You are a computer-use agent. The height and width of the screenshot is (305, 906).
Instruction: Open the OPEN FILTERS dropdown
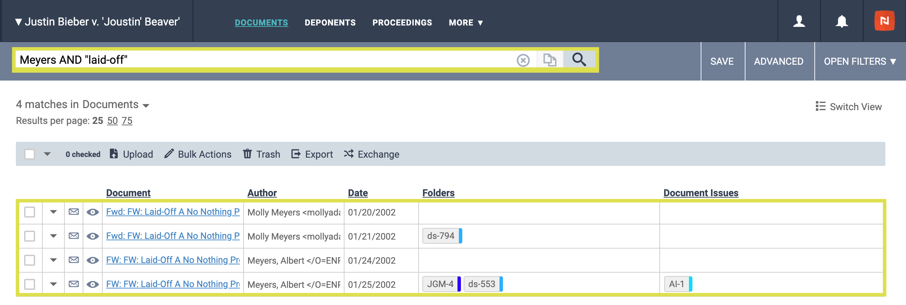[x=859, y=61]
